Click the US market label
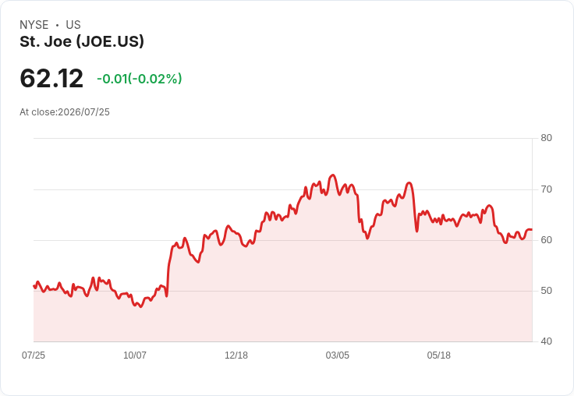 (73, 25)
